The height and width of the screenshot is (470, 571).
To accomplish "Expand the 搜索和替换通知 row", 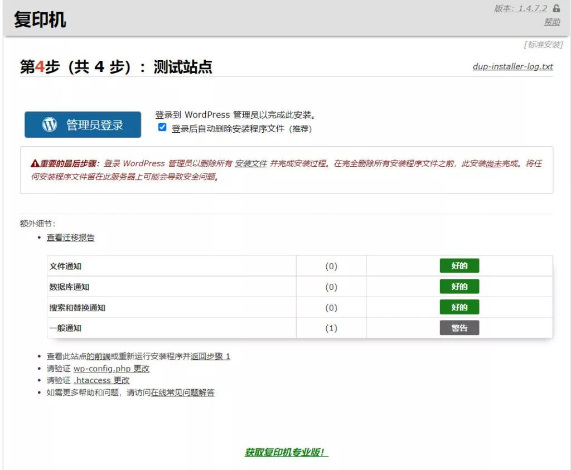I will point(299,307).
